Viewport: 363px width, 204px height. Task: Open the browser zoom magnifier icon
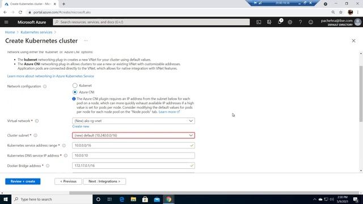tap(333, 12)
